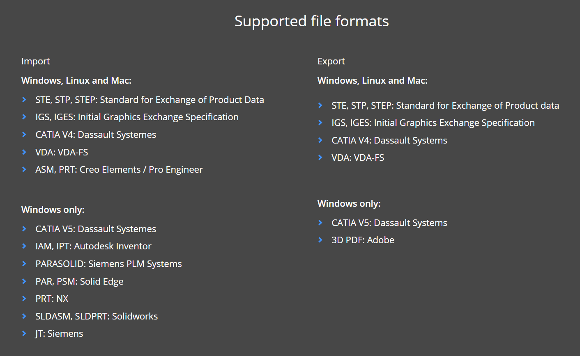Screen dimensions: 580x356
Task: Click the chevron bullet beside 3D PDF: Adobe
Action: click(x=320, y=240)
